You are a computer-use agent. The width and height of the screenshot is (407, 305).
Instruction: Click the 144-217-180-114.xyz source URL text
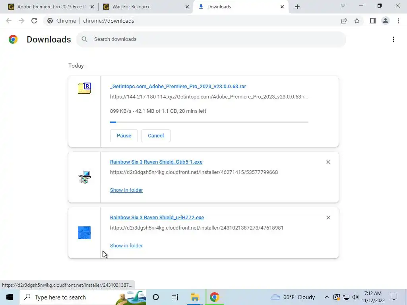pyautogui.click(x=209, y=97)
